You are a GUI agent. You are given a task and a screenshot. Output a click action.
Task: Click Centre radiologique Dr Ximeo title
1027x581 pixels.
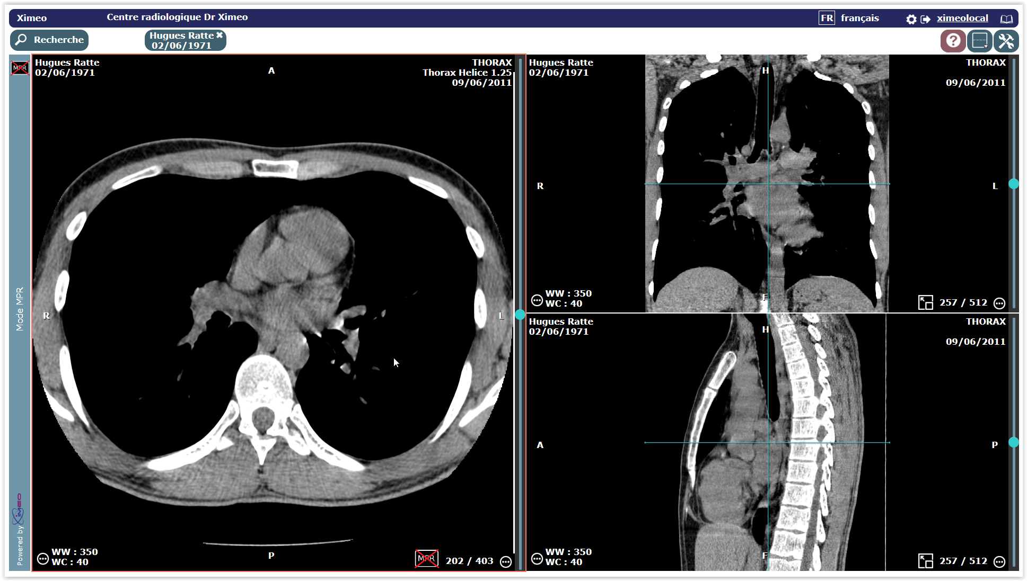click(x=177, y=17)
